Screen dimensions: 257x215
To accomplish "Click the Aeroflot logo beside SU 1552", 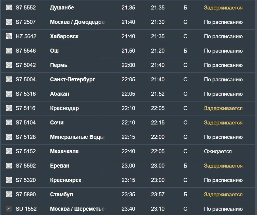I will 9,209.
